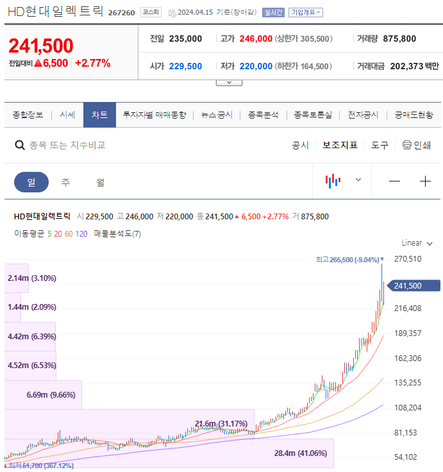Open the 종목분석 tab
Screen dimensions: 443x472
(x=263, y=115)
